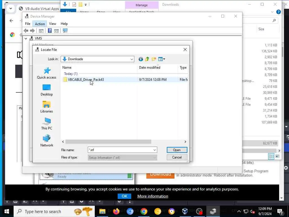The image size is (289, 217).
Task: Open Firefox from the taskbar
Action: [116, 211]
